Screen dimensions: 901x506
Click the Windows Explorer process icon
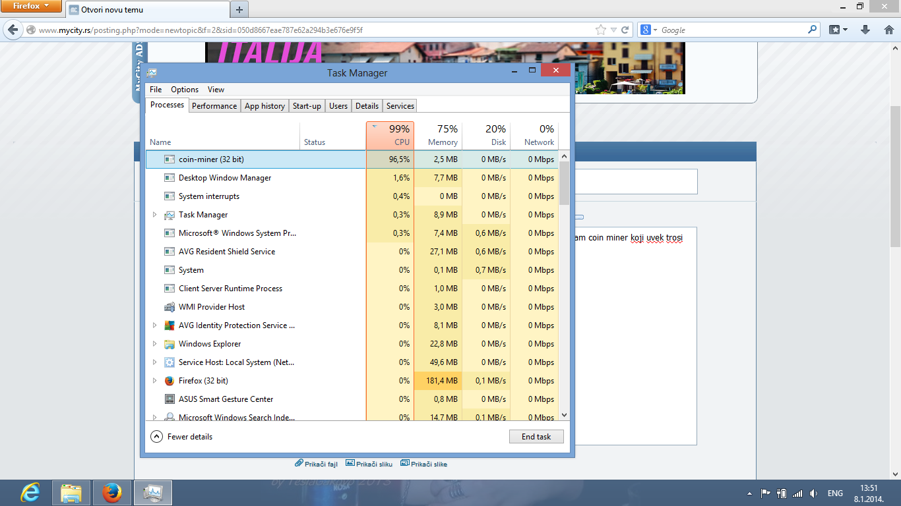click(x=170, y=344)
